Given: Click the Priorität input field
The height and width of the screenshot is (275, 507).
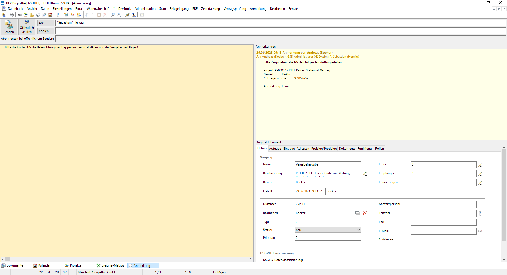Looking at the screenshot, I should click(328, 238).
